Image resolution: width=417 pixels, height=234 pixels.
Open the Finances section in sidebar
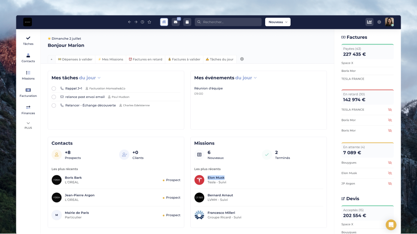pos(28,110)
